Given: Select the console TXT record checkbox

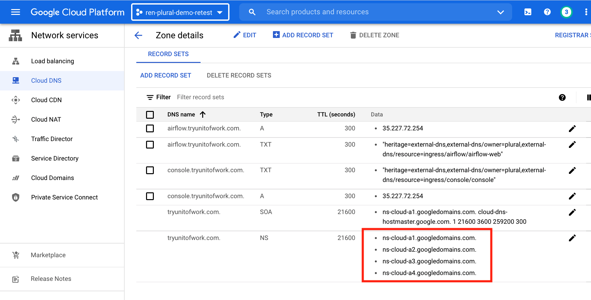Looking at the screenshot, I should [x=150, y=170].
